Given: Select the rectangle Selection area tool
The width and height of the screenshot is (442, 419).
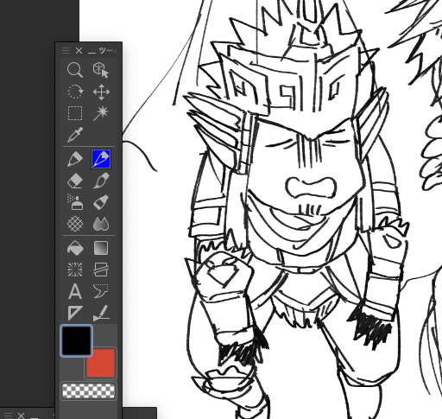Looking at the screenshot, I should click(75, 113).
